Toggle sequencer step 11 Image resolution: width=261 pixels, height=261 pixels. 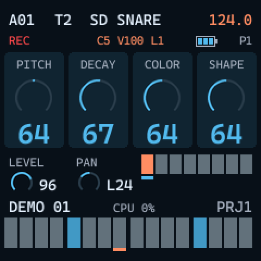(167, 233)
